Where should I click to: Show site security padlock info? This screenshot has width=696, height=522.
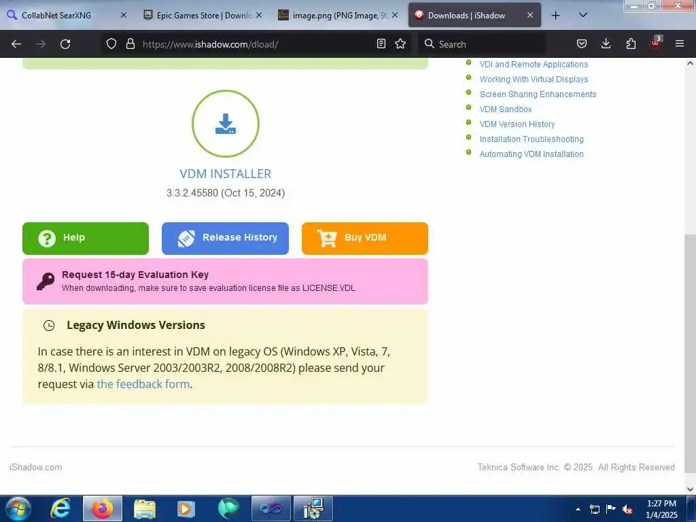tap(130, 43)
